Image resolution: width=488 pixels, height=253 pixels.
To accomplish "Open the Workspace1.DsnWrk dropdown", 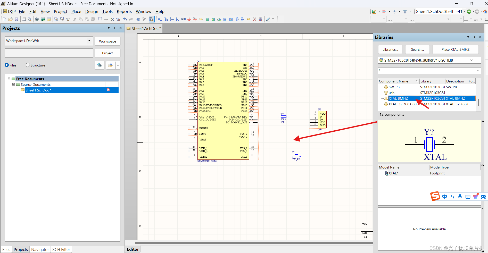I will pyautogui.click(x=89, y=41).
